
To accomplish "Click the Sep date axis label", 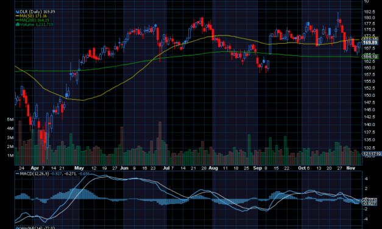I will click(258, 168).
